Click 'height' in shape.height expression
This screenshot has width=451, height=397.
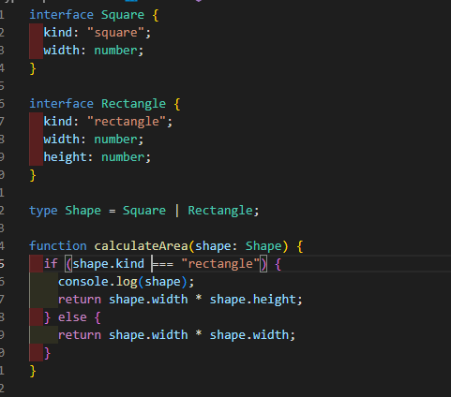(274, 300)
